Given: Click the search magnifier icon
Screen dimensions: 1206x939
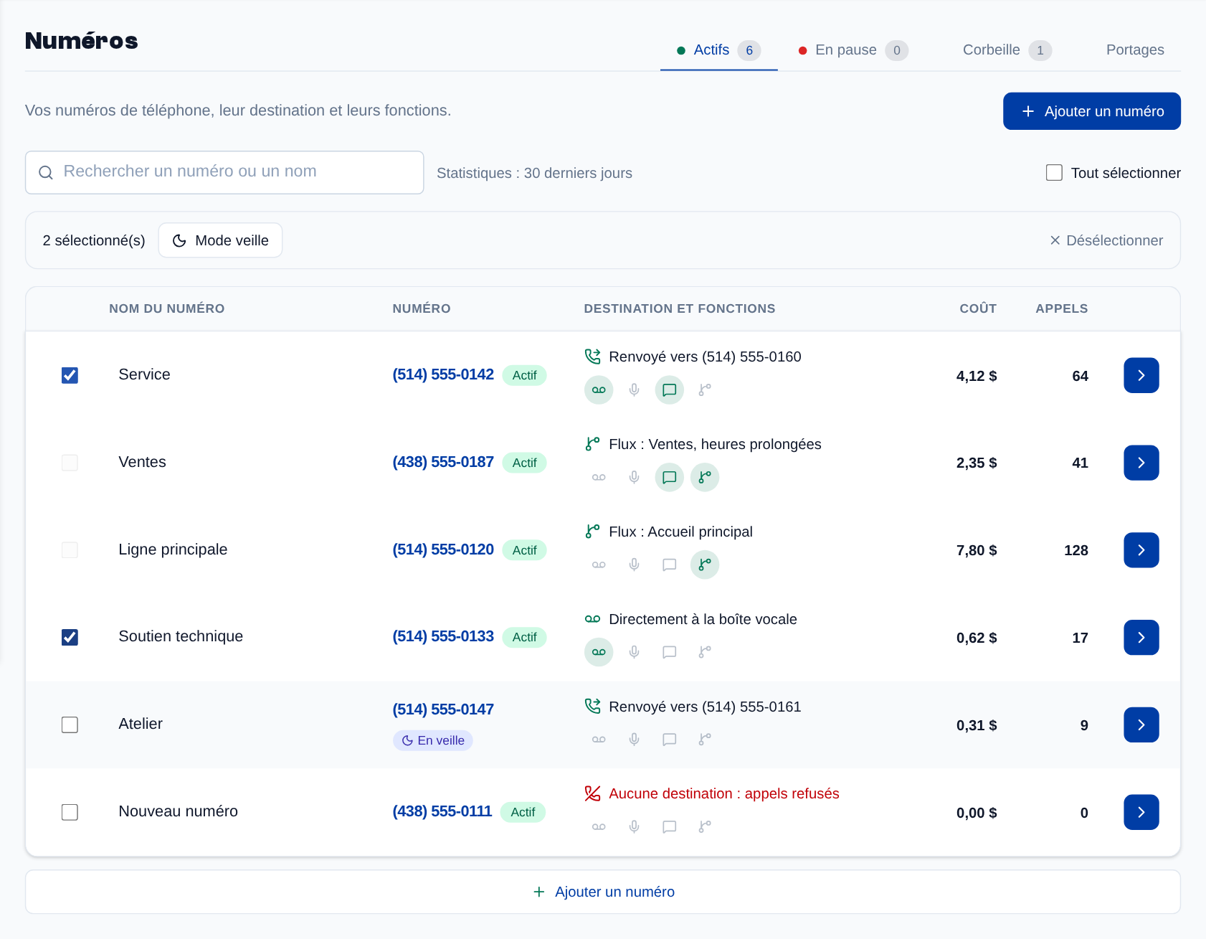Looking at the screenshot, I should (x=46, y=173).
